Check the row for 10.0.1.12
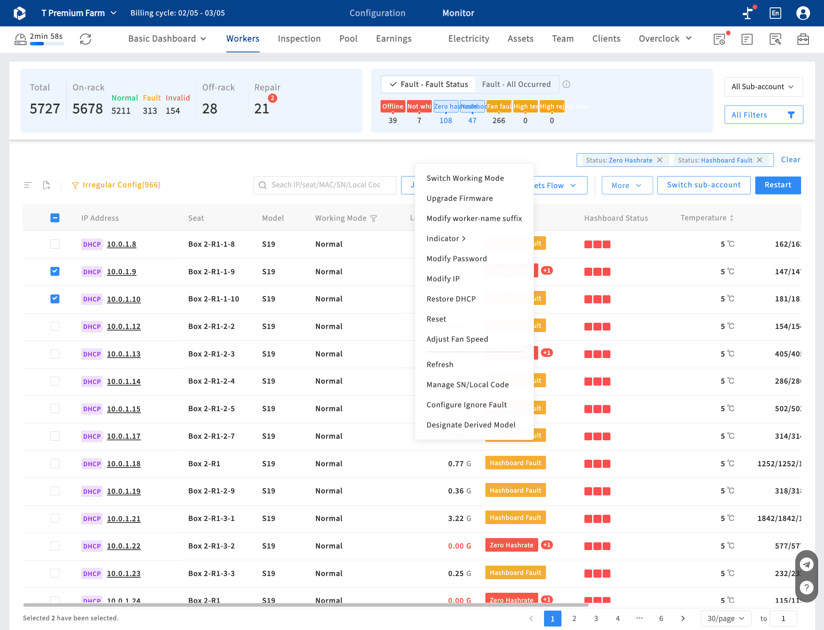 point(55,326)
